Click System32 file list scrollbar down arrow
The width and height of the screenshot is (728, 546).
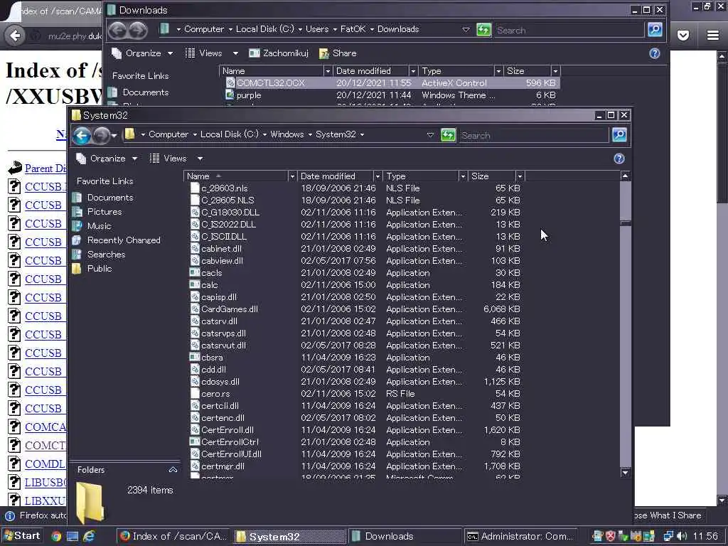point(625,473)
